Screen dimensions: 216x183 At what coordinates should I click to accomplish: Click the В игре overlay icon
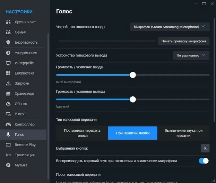pos(8,114)
